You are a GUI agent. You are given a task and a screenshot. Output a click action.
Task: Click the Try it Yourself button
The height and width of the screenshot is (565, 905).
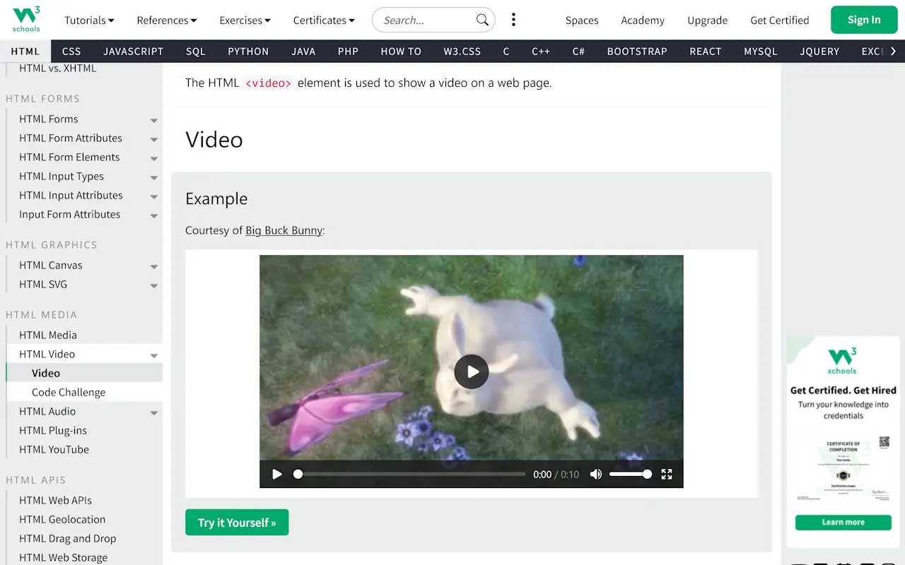click(237, 523)
